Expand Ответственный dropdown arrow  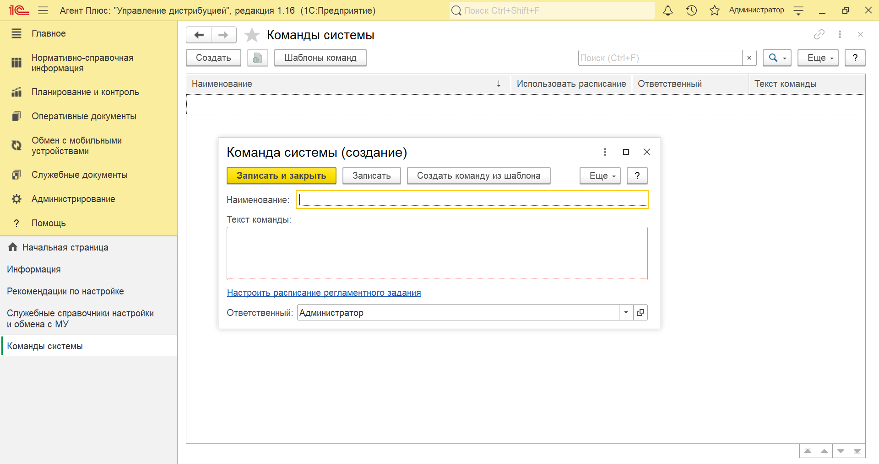(x=626, y=312)
